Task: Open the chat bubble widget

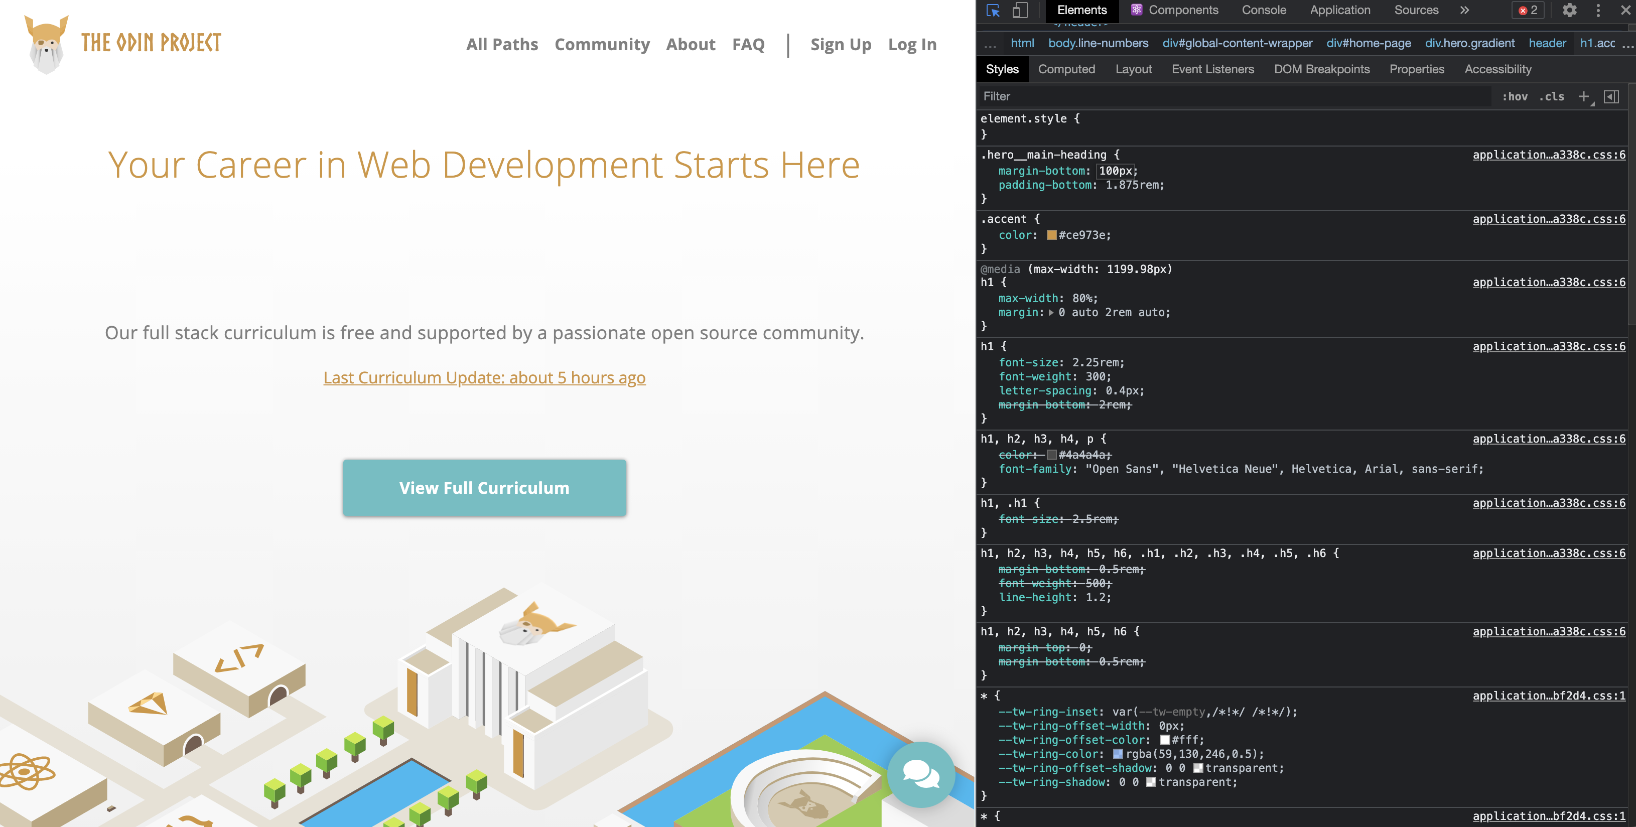Action: [x=920, y=774]
